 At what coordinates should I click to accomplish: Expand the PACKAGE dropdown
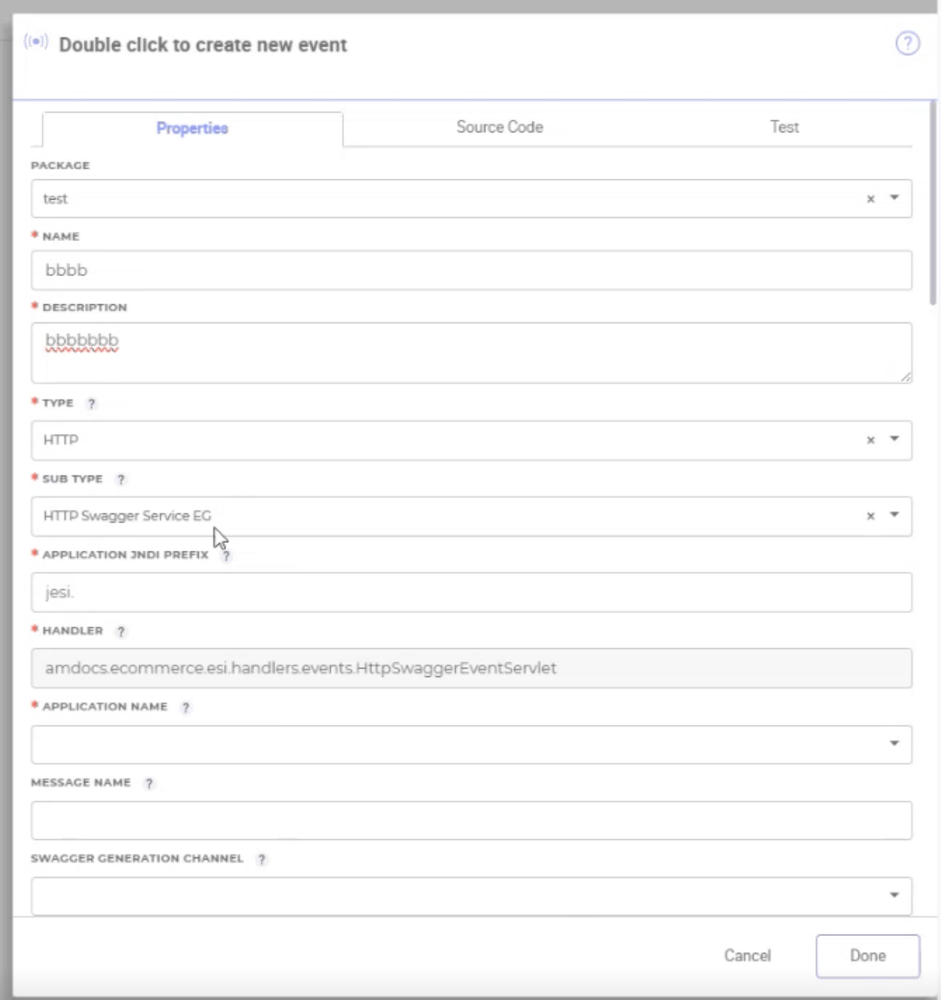(x=894, y=198)
